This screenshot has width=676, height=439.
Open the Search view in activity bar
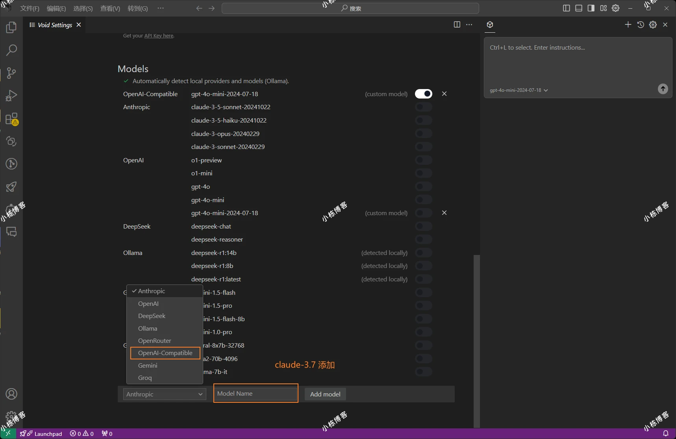pos(11,50)
